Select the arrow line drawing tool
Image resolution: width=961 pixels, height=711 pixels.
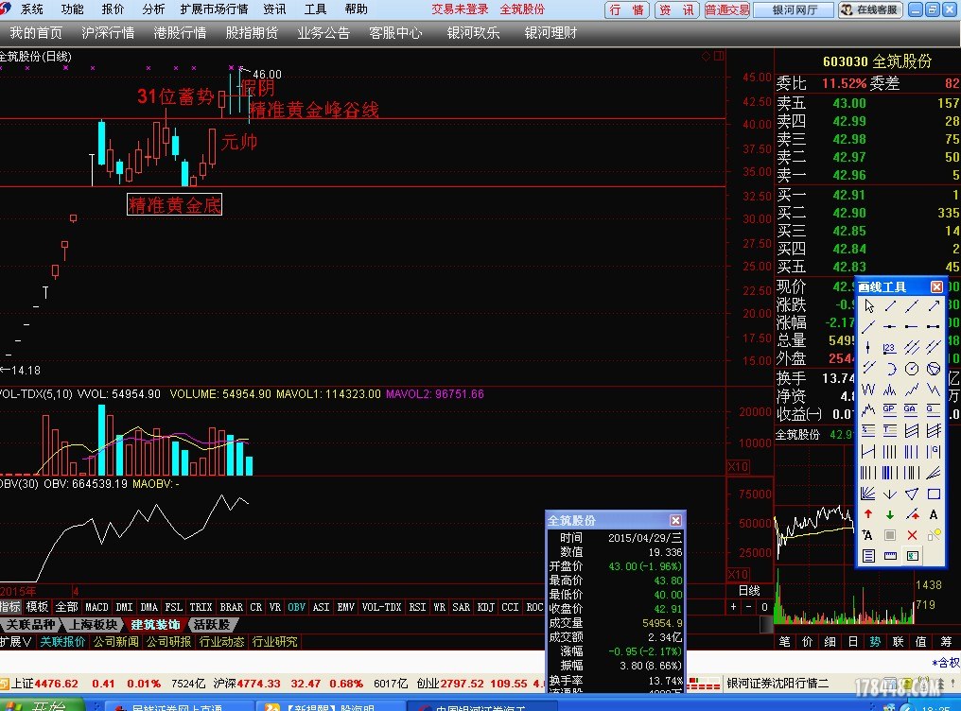934,305
